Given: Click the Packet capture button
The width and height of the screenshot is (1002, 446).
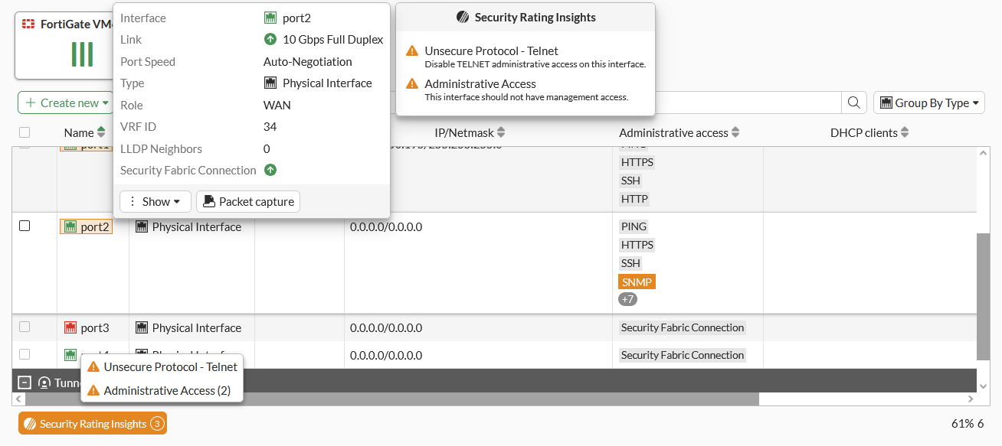Looking at the screenshot, I should point(248,201).
